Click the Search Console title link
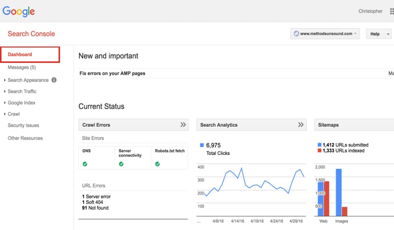 coord(31,34)
